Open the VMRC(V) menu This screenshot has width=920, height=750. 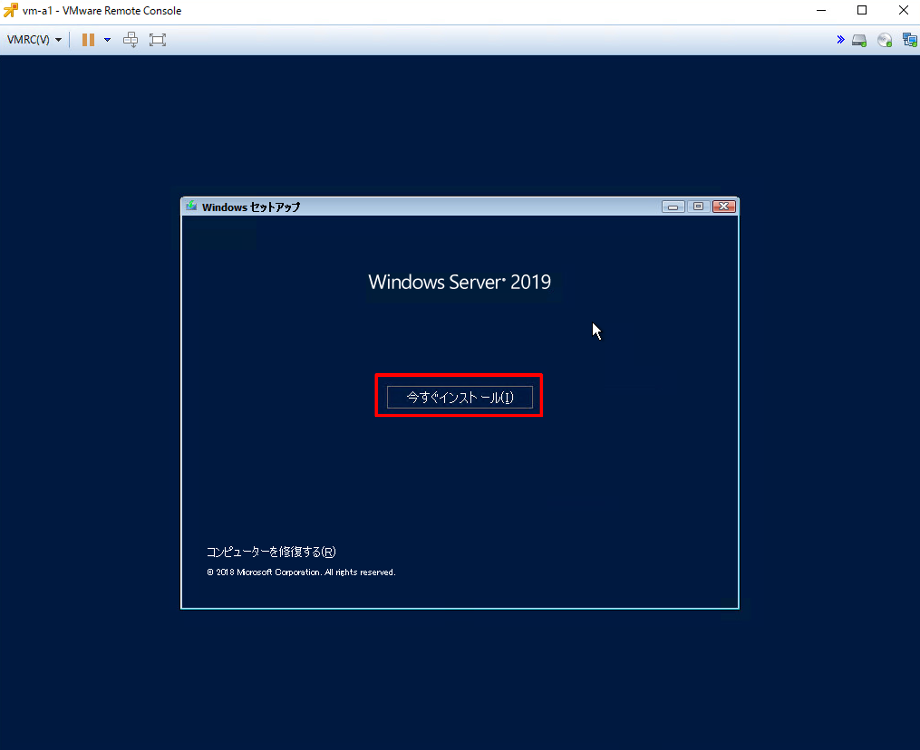(34, 40)
